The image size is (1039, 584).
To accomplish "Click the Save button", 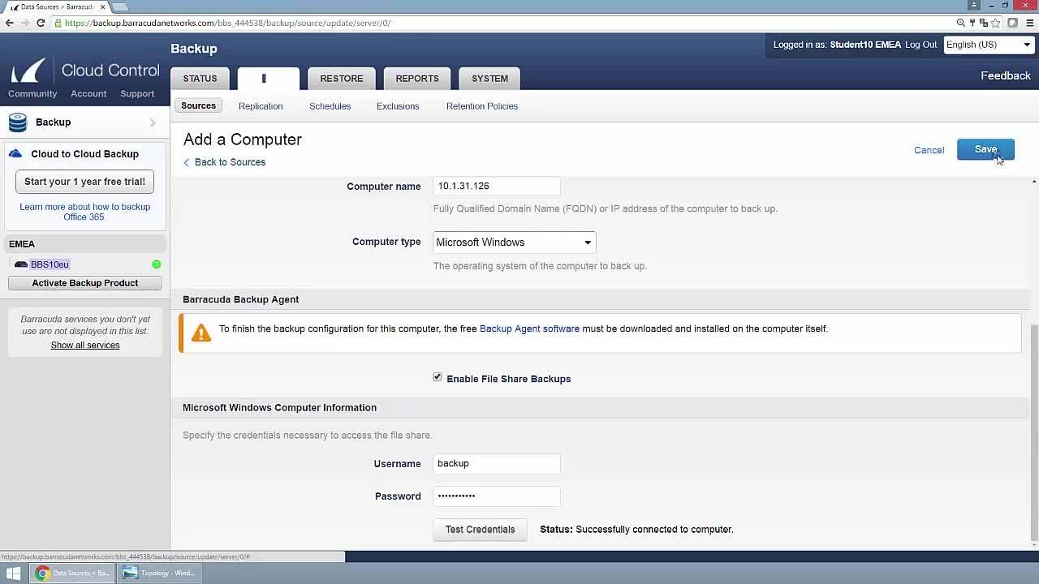I will click(x=985, y=149).
